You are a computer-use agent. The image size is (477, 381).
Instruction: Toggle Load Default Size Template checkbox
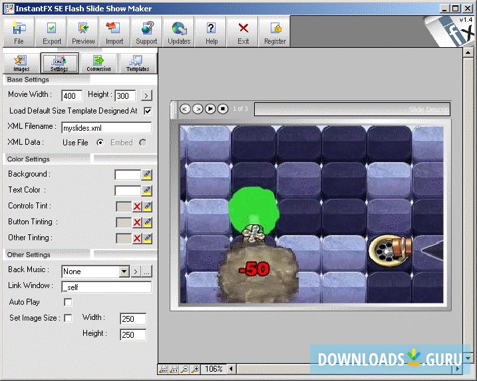148,111
